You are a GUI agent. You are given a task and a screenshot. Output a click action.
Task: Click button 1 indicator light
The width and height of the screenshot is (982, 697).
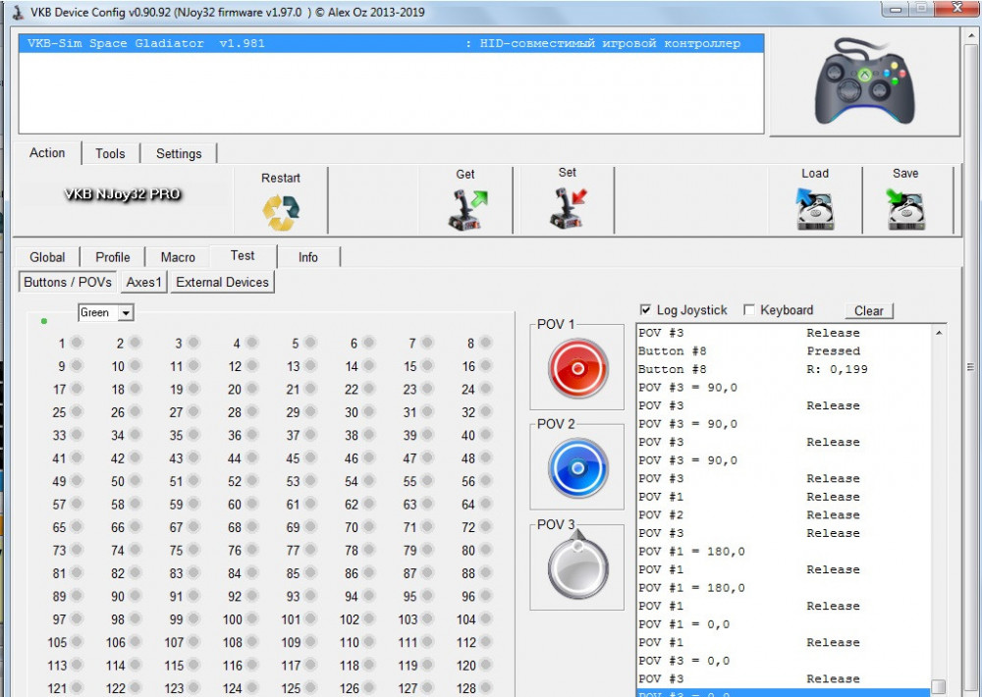pyautogui.click(x=77, y=343)
